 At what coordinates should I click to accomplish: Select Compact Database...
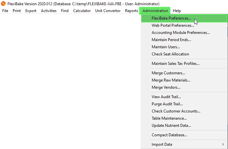point(184,135)
